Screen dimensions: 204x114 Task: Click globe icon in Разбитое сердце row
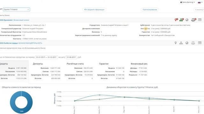coord(187,43)
